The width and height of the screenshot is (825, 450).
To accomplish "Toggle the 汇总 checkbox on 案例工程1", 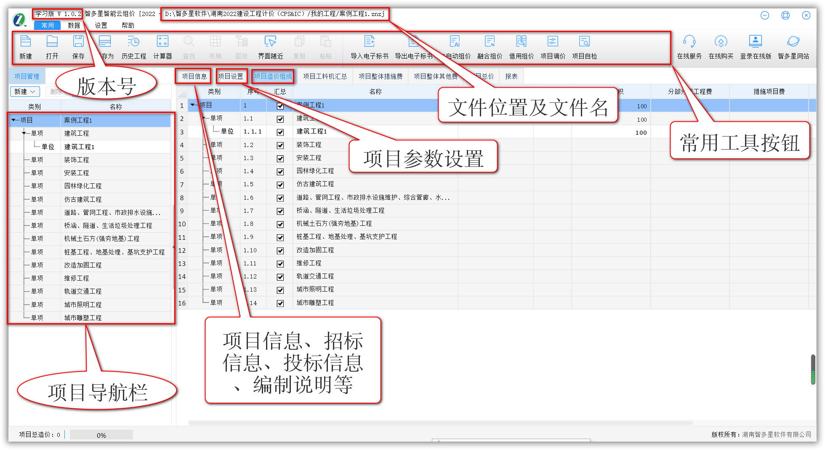I will tap(280, 106).
